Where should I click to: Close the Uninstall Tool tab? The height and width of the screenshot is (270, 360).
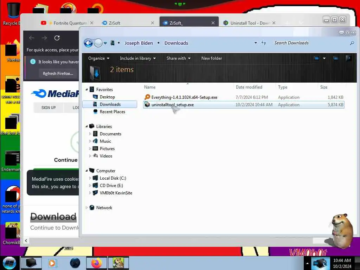274,23
